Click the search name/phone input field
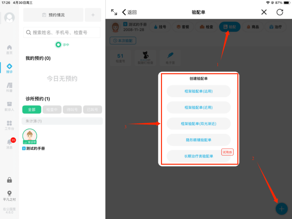Screen dimensions: 292x219 (x=62, y=32)
